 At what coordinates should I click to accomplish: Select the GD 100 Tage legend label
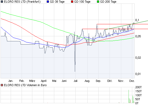pos(82,2)
